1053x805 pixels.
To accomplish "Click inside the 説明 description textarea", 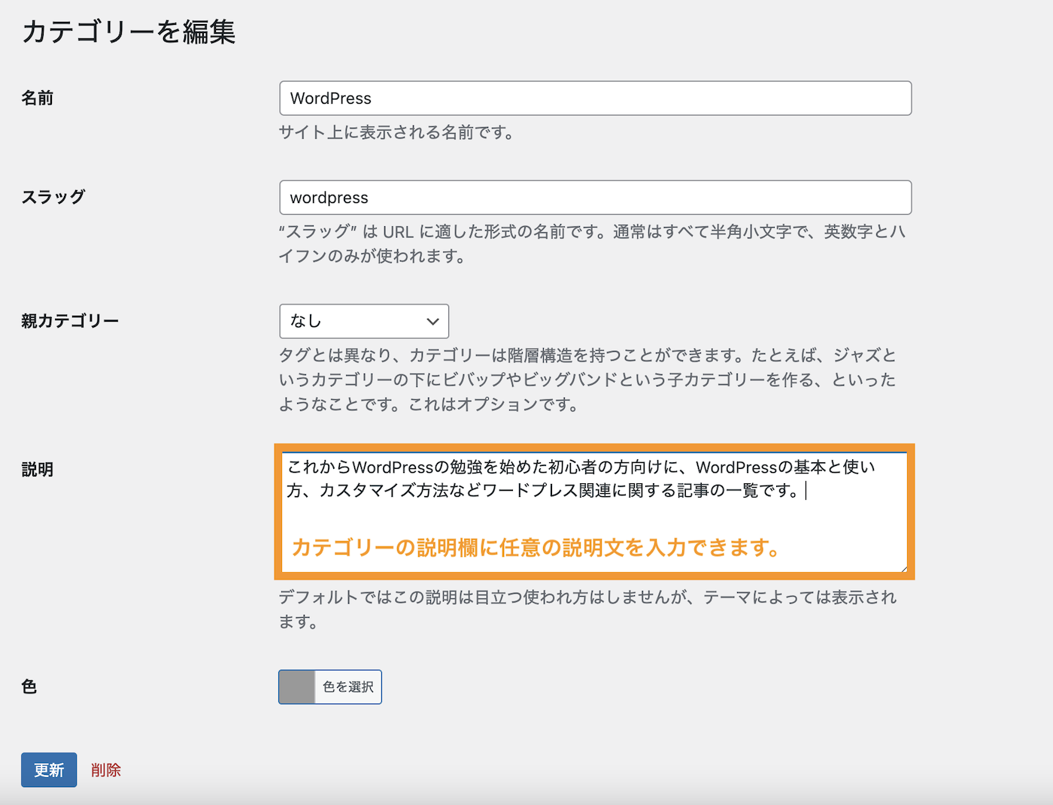I will 594,512.
